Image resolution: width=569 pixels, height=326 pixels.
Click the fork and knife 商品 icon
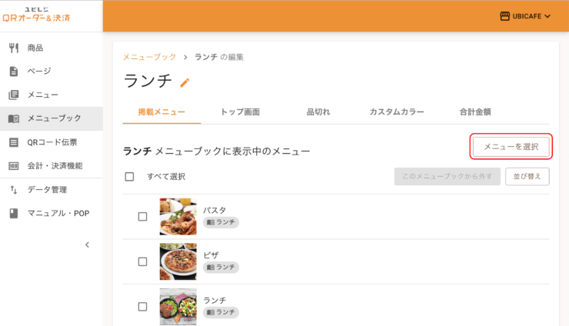pos(14,48)
